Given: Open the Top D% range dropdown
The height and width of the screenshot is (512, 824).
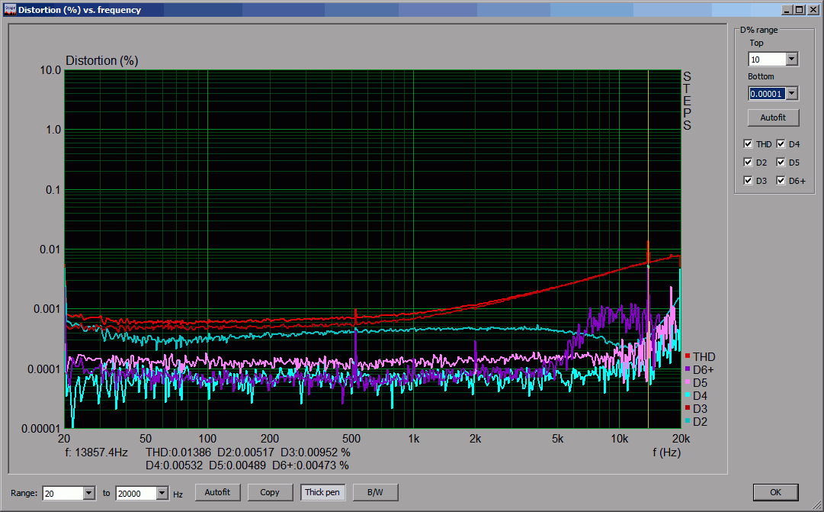Looking at the screenshot, I should point(791,60).
